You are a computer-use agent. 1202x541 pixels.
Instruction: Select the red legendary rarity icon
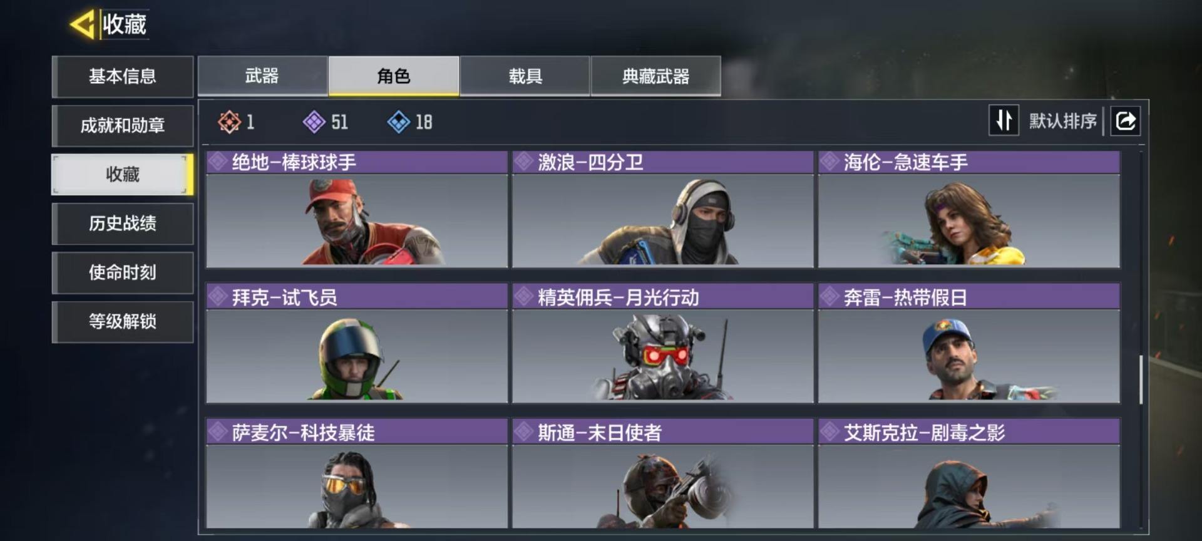(x=229, y=122)
